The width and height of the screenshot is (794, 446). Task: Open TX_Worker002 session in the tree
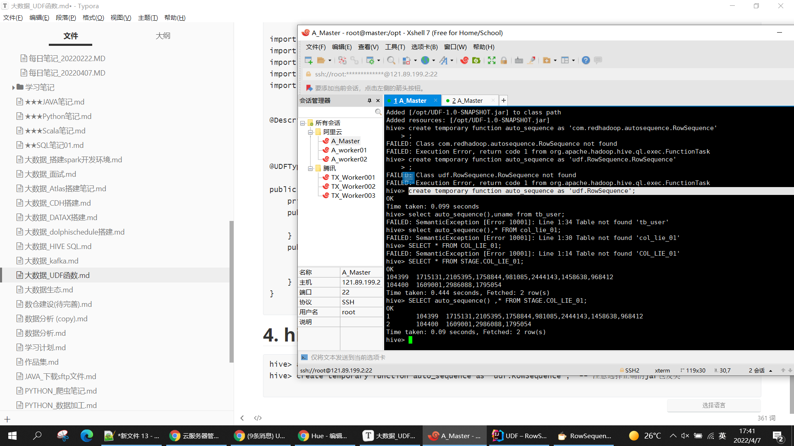[x=353, y=187]
